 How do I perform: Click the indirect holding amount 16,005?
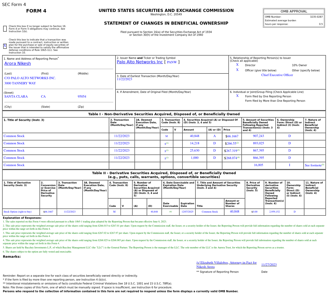[258, 165]
